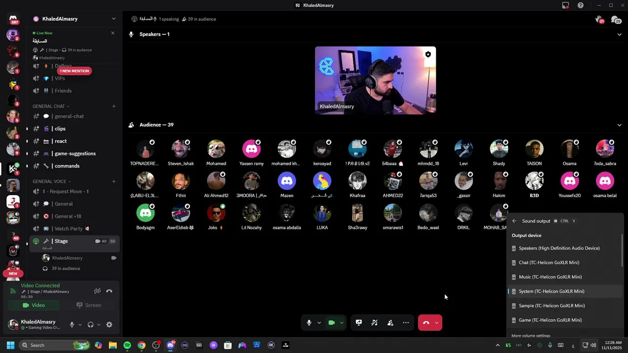
Task: Jump to 1 NEW MENTION pill
Action: [75, 71]
